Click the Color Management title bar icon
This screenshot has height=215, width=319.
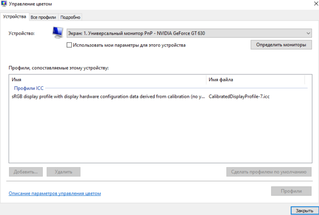tap(5, 4)
